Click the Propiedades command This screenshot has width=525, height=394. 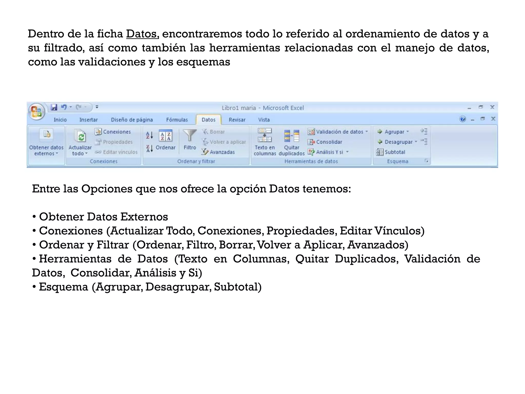114,142
